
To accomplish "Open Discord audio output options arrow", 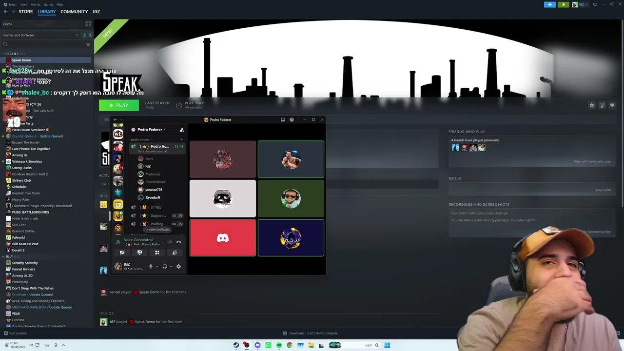I will point(171,267).
